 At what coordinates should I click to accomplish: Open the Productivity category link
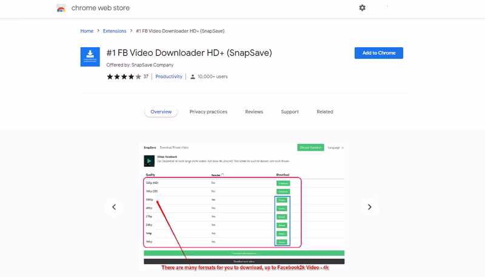click(x=169, y=76)
